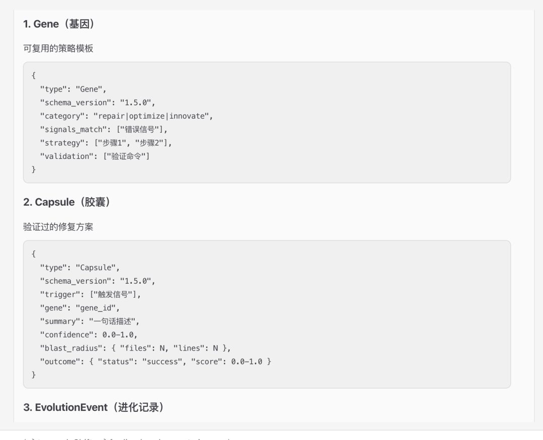Click the "gene": "gene_id" line

coord(79,308)
